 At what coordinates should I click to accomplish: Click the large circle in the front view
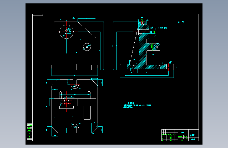click(67, 32)
